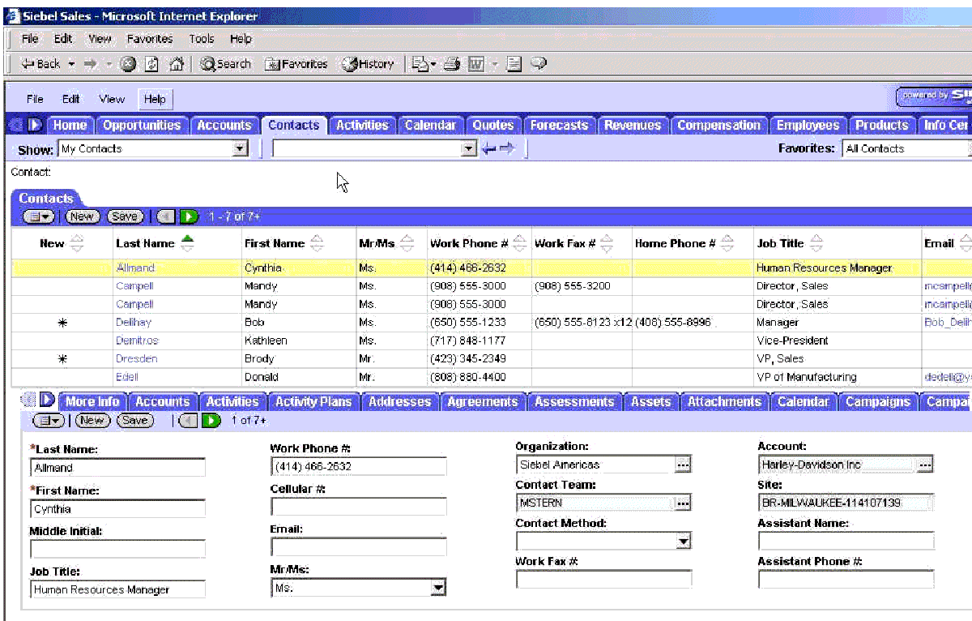The width and height of the screenshot is (972, 621).
Task: Open the Attachments view tab
Action: click(724, 401)
